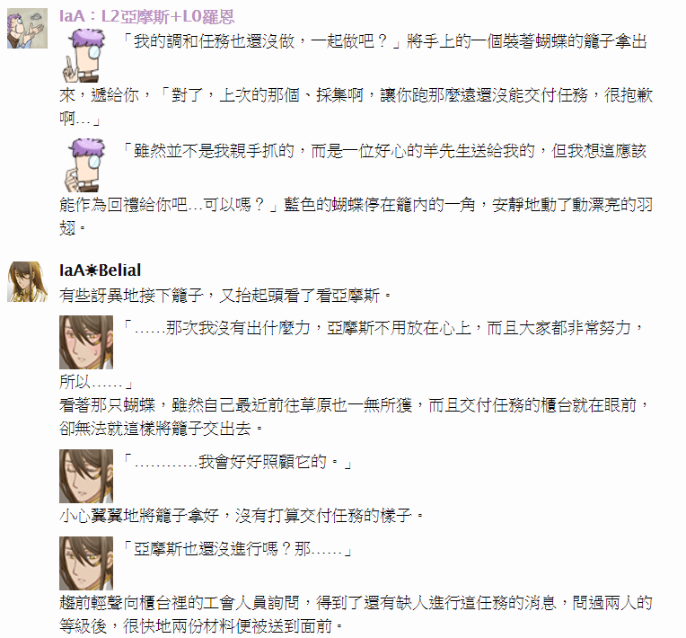The height and width of the screenshot is (638, 686).
Task: Click the blushing Belial portrait beside 那次我沒有出什麼力
Action: coord(86,342)
